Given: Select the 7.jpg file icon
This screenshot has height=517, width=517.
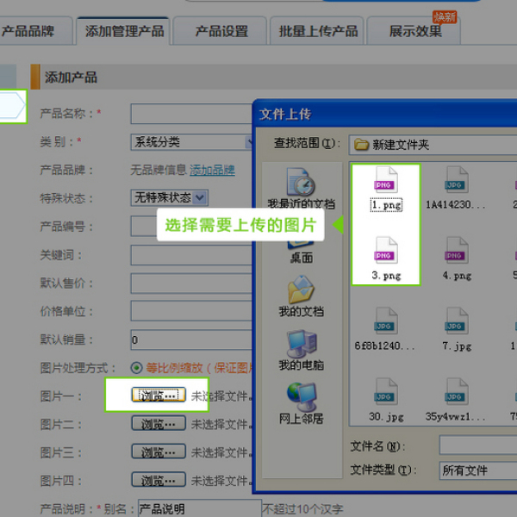Looking at the screenshot, I should point(457,321).
